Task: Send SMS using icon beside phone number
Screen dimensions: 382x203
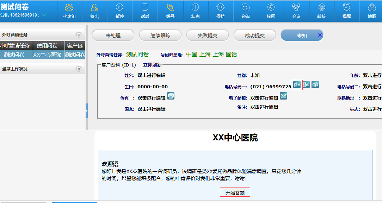Action: point(306,85)
